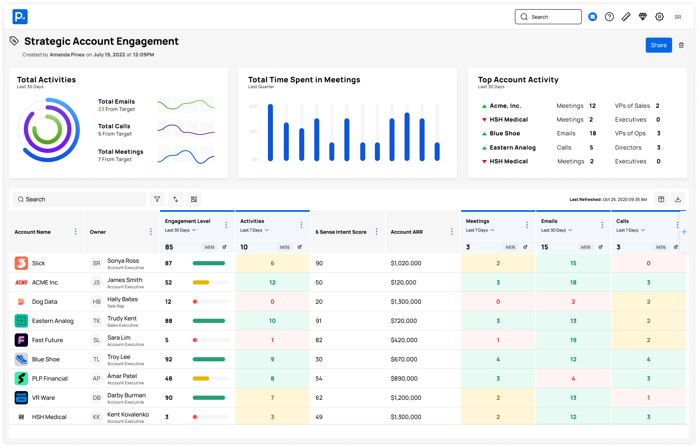Edit Emails threshold target icon
Viewport: 698px width, 447px height.
point(601,247)
